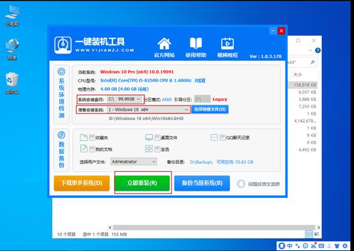Click the 桌面文件 monitor icon
Image resolution: width=354 pixels, height=251 pixels.
pyautogui.click(x=149, y=137)
